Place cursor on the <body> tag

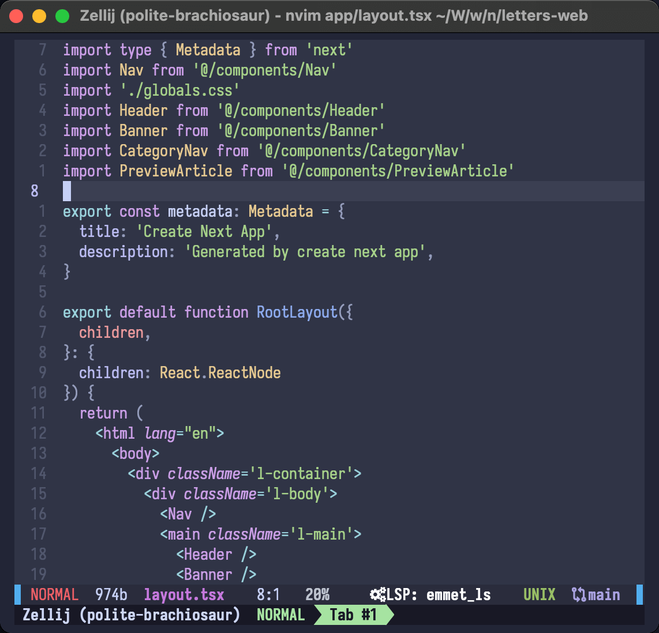coord(136,454)
